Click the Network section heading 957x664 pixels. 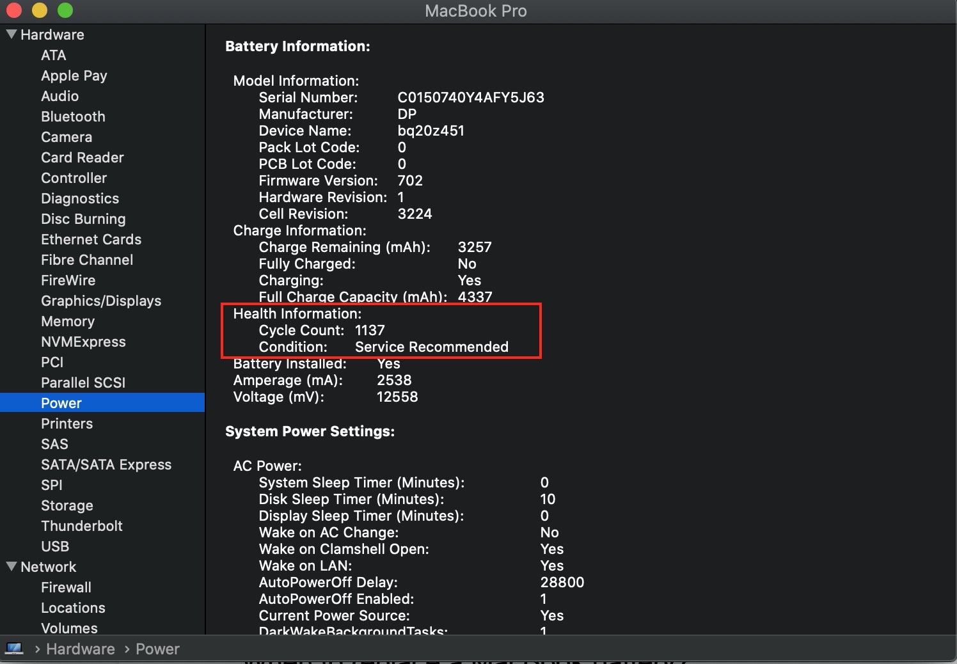[49, 567]
